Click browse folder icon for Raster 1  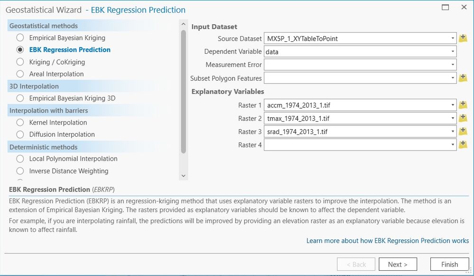pyautogui.click(x=463, y=105)
